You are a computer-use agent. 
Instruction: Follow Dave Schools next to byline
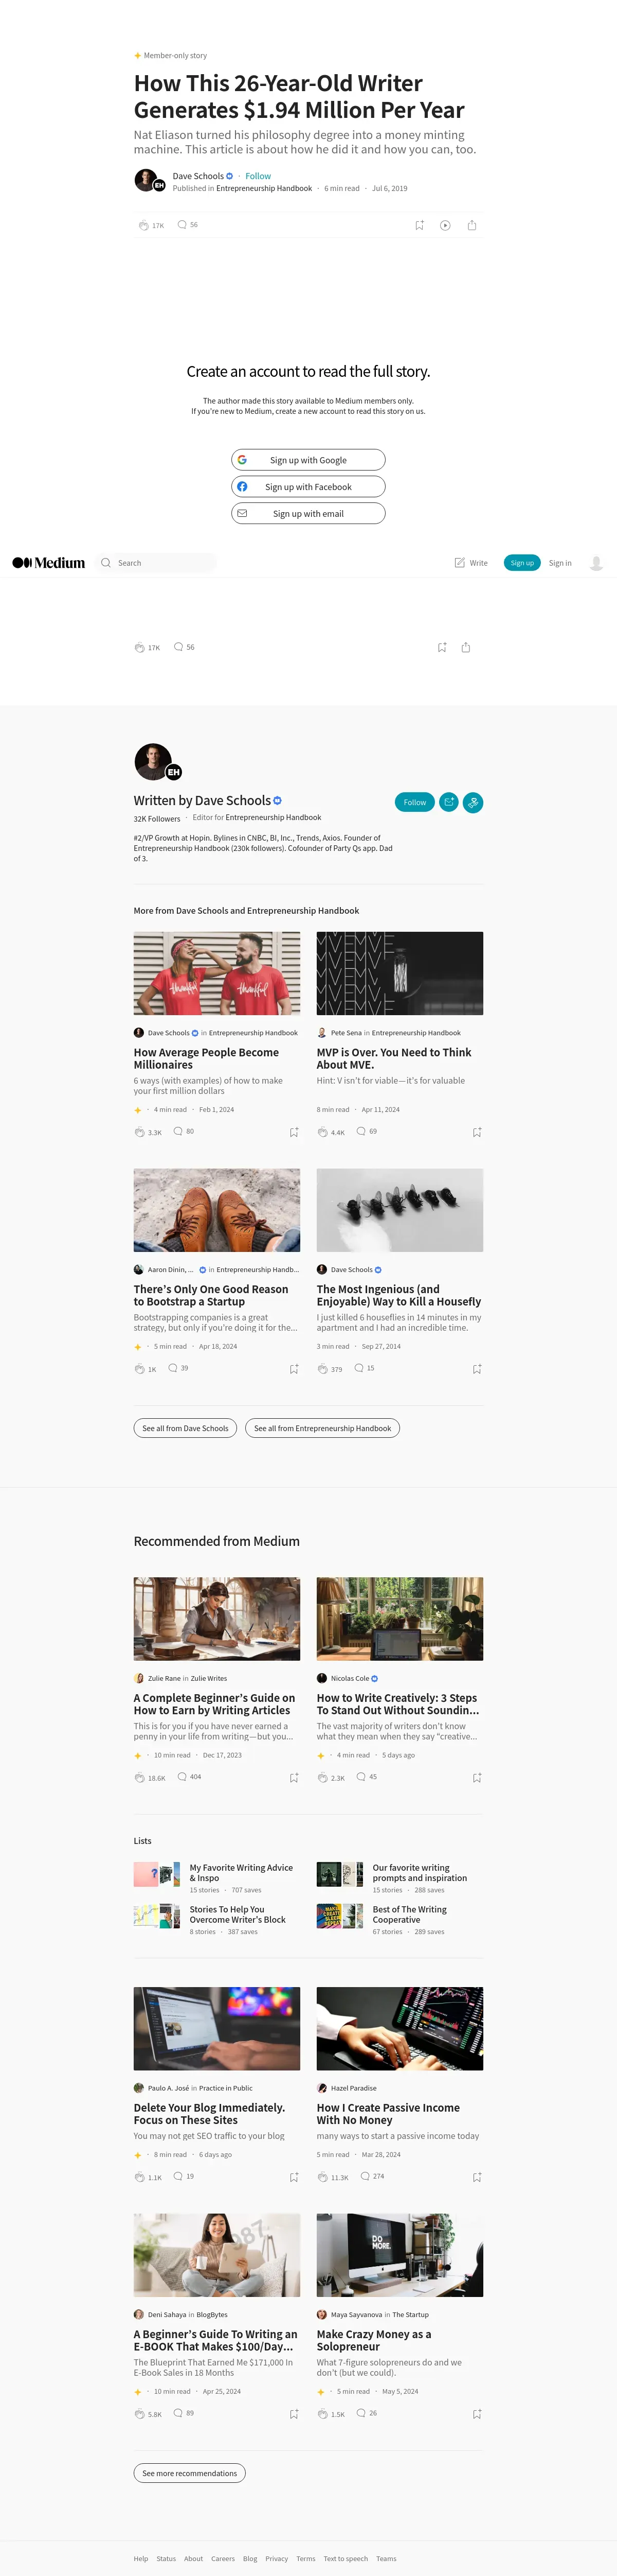click(x=258, y=176)
